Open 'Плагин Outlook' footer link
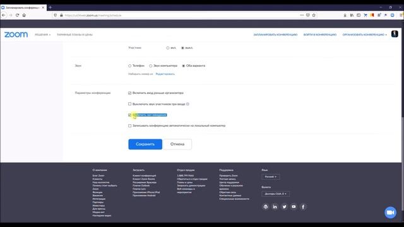The image size is (404, 227). tap(141, 185)
